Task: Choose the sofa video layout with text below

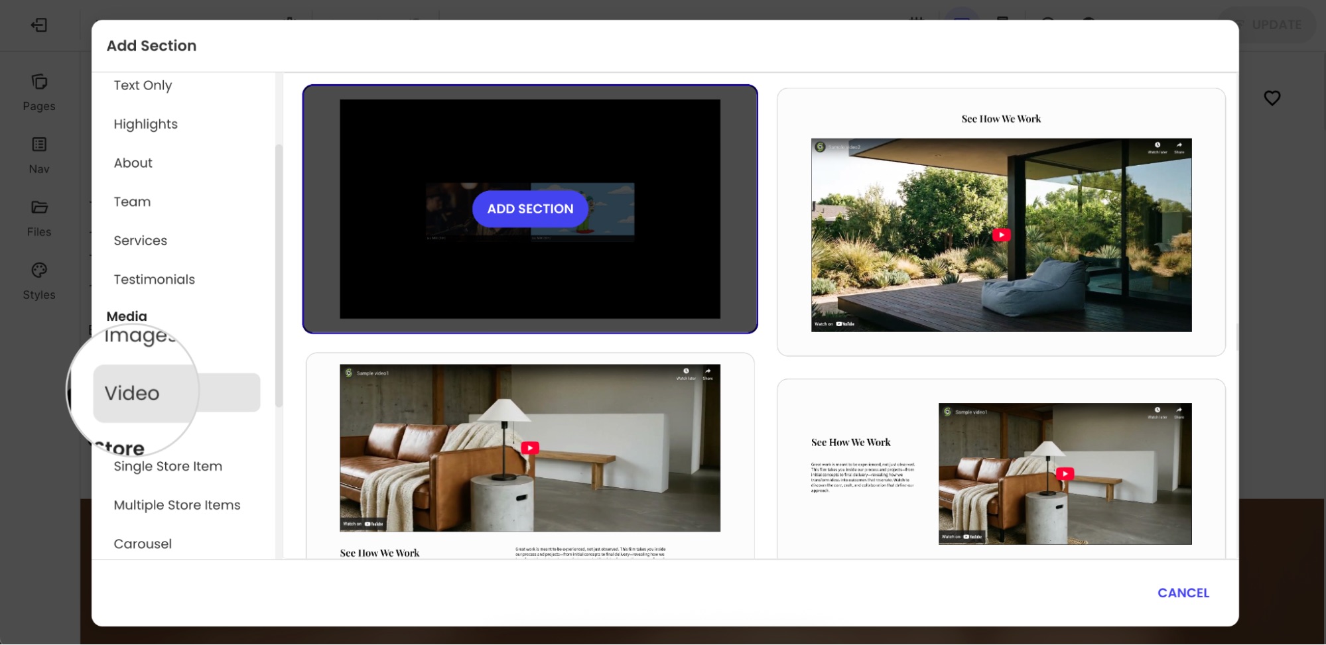Action: [530, 456]
